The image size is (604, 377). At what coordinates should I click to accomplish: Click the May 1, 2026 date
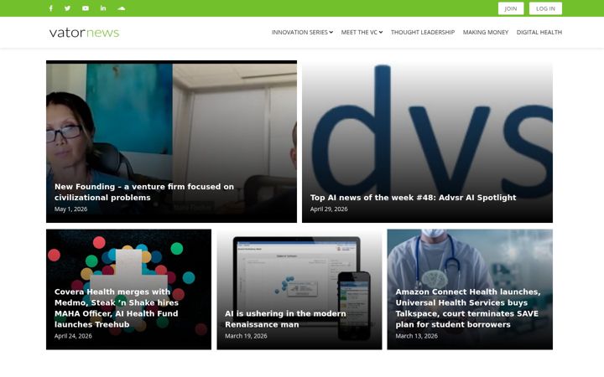pos(70,209)
